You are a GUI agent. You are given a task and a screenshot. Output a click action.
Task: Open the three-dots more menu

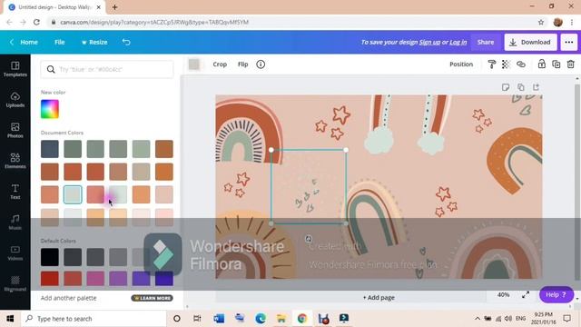(569, 43)
